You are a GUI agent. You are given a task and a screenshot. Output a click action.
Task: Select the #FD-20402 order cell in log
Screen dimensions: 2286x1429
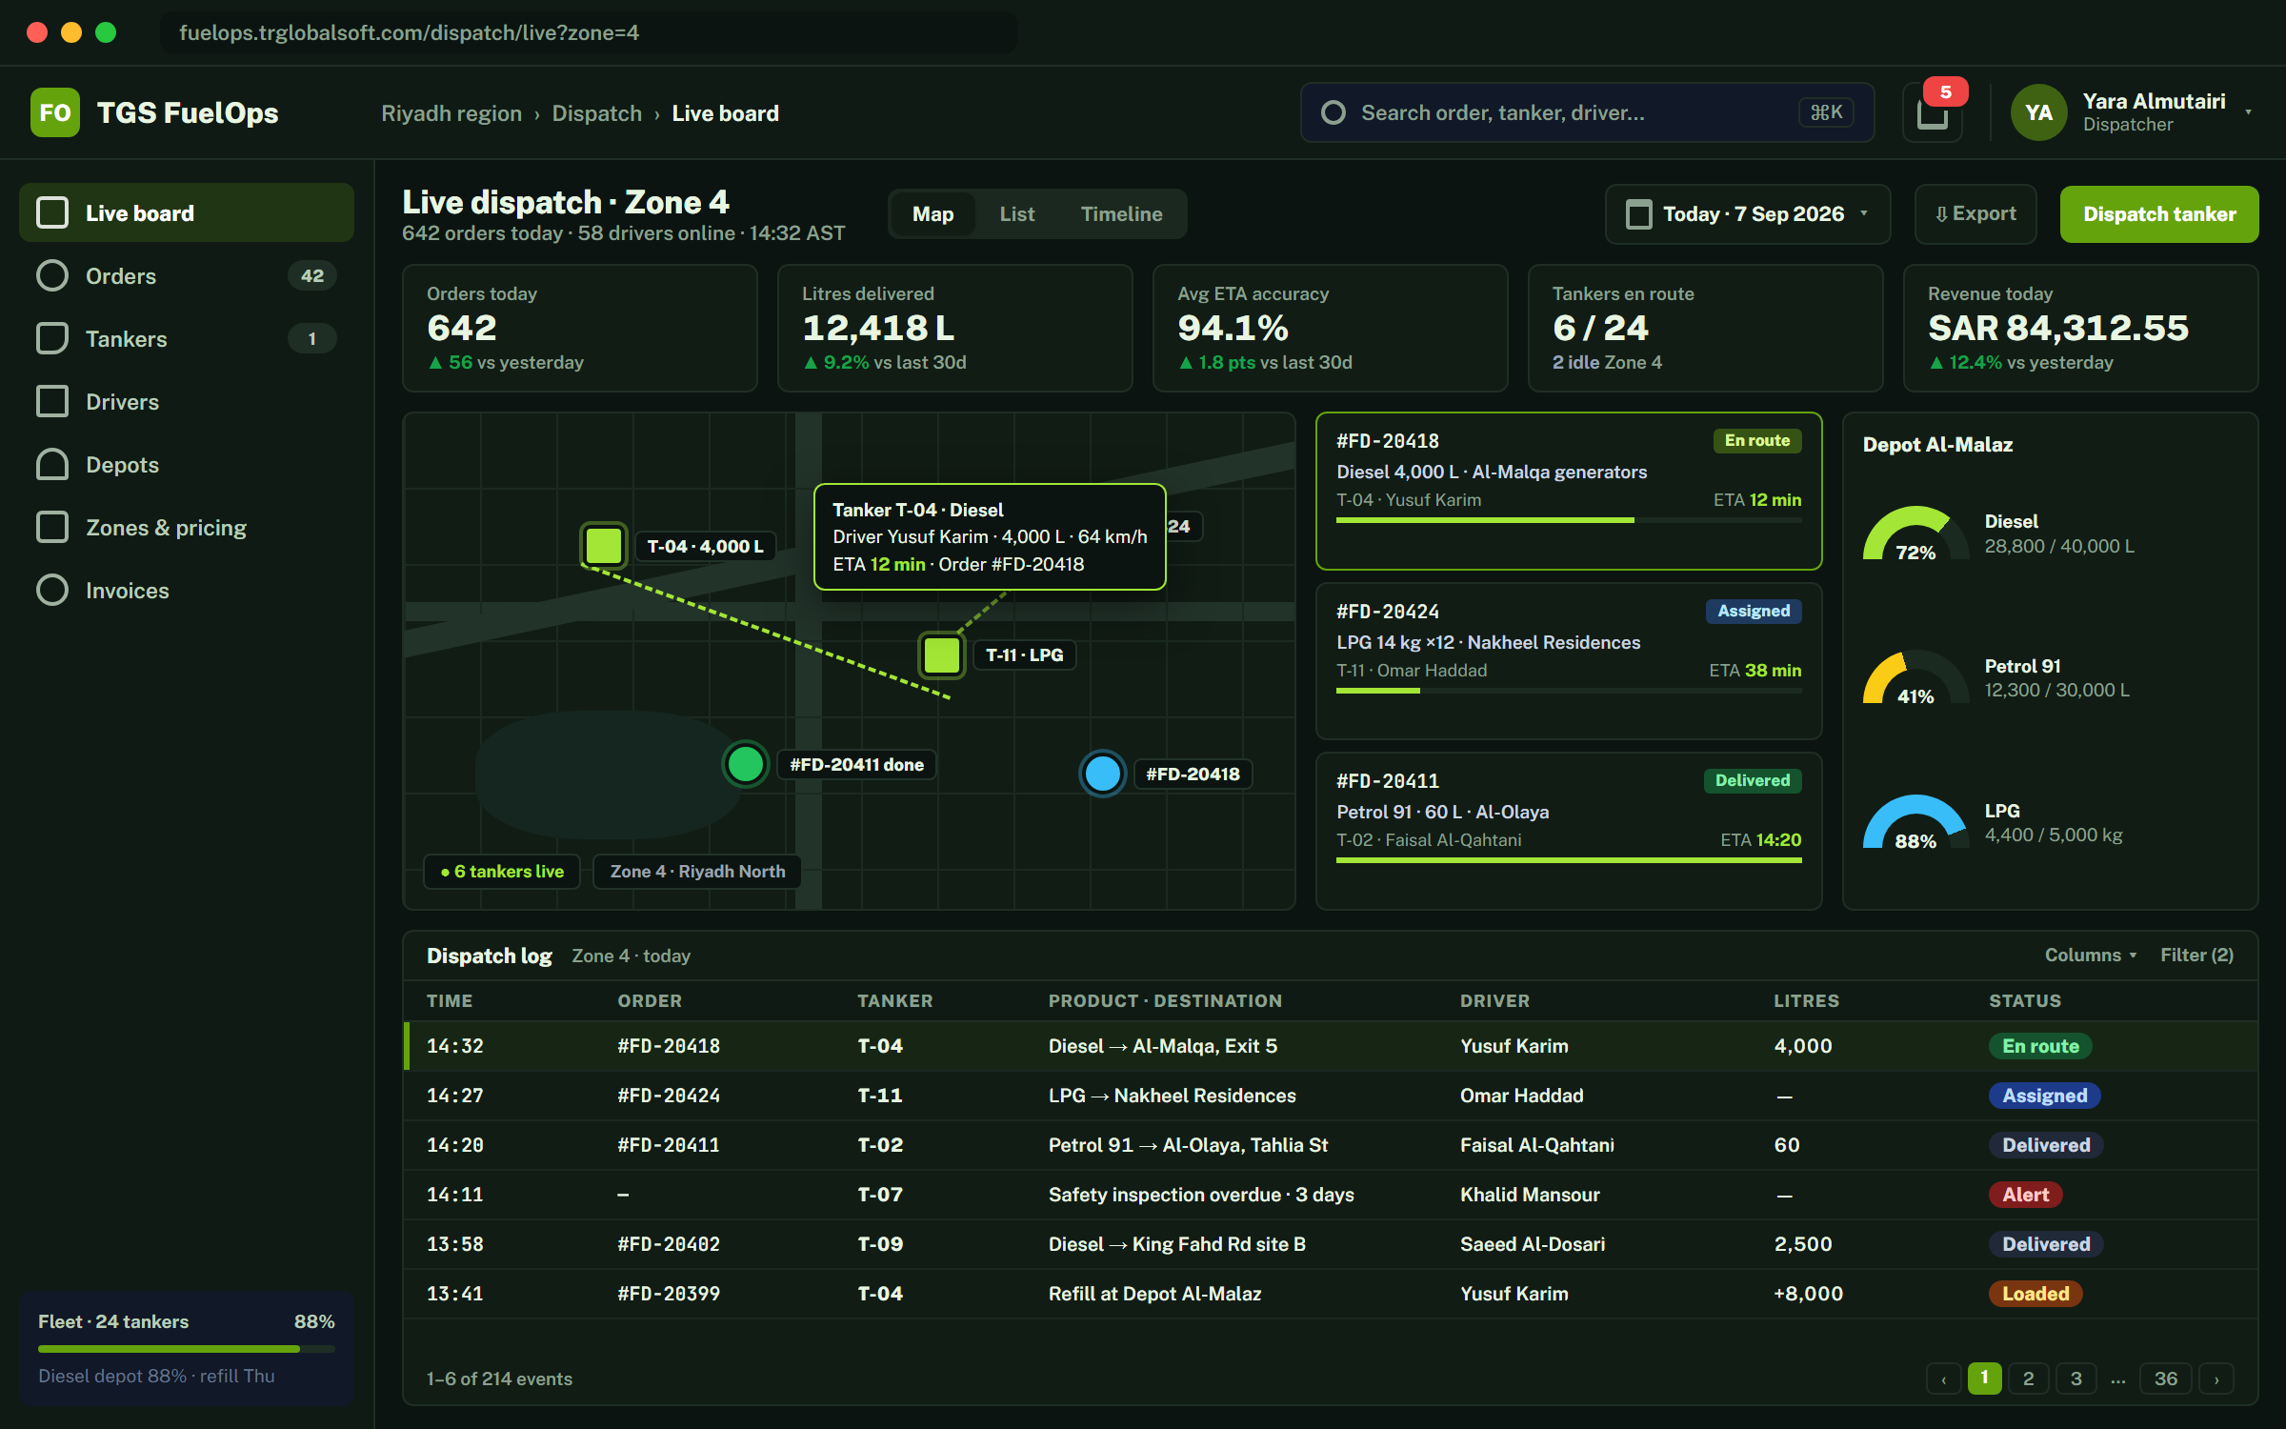[669, 1244]
